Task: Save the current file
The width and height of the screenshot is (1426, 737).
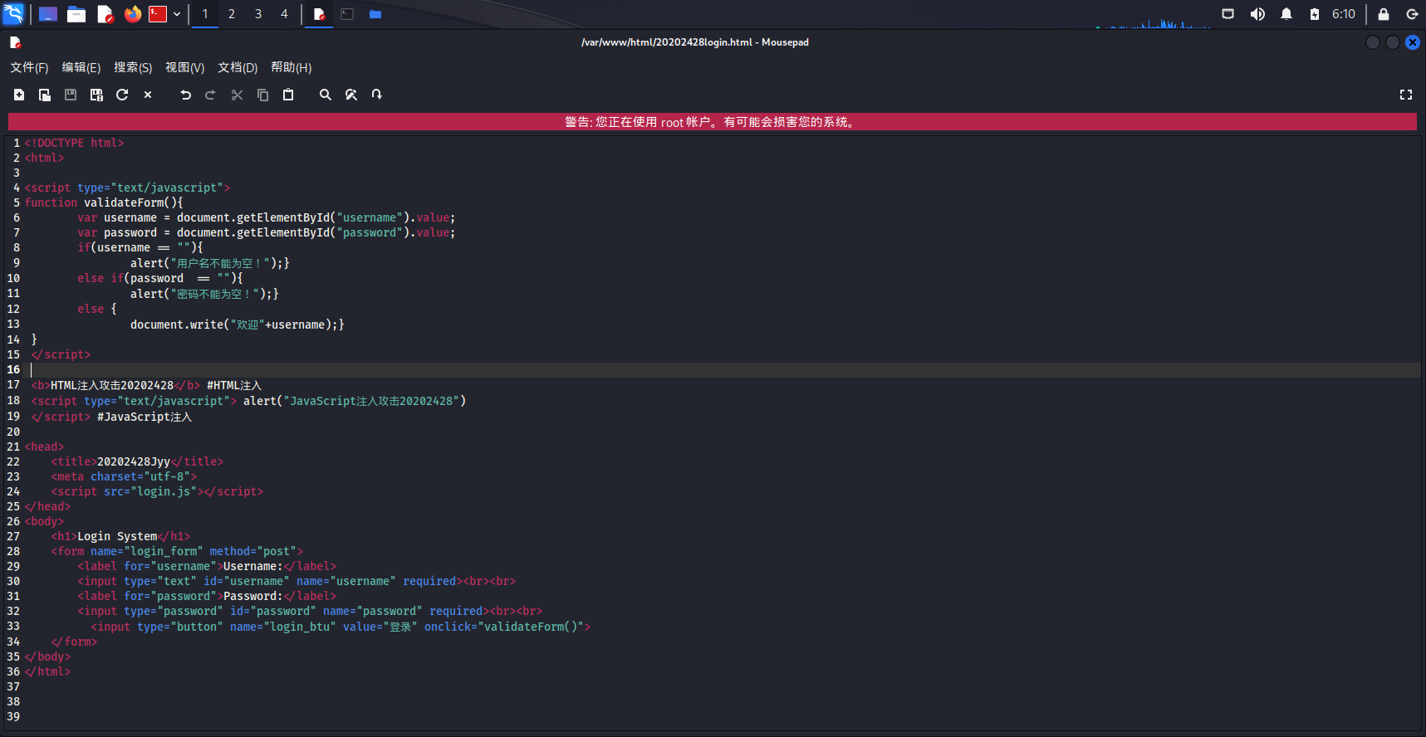Action: point(71,95)
